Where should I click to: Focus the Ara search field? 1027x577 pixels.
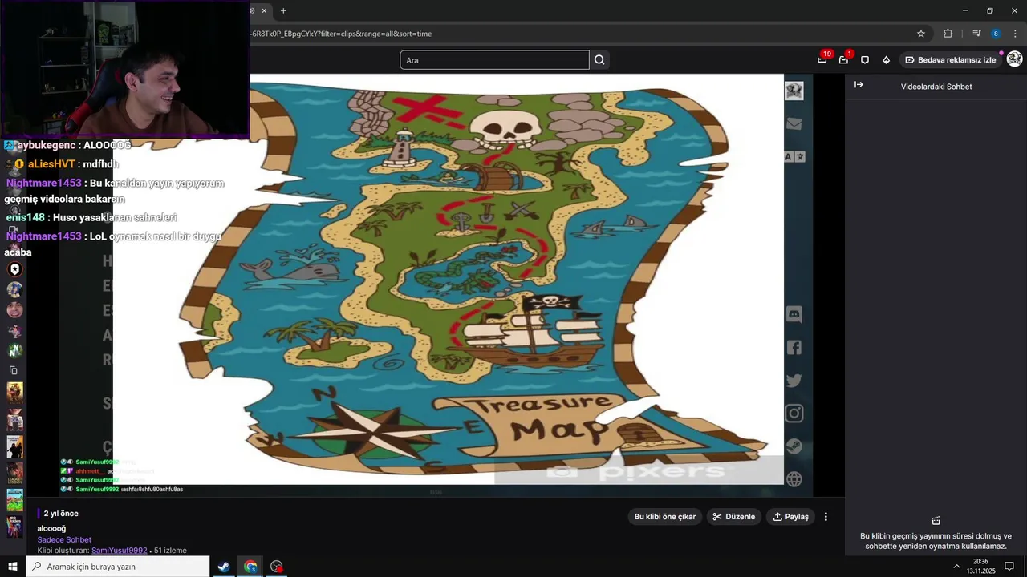pyautogui.click(x=494, y=60)
